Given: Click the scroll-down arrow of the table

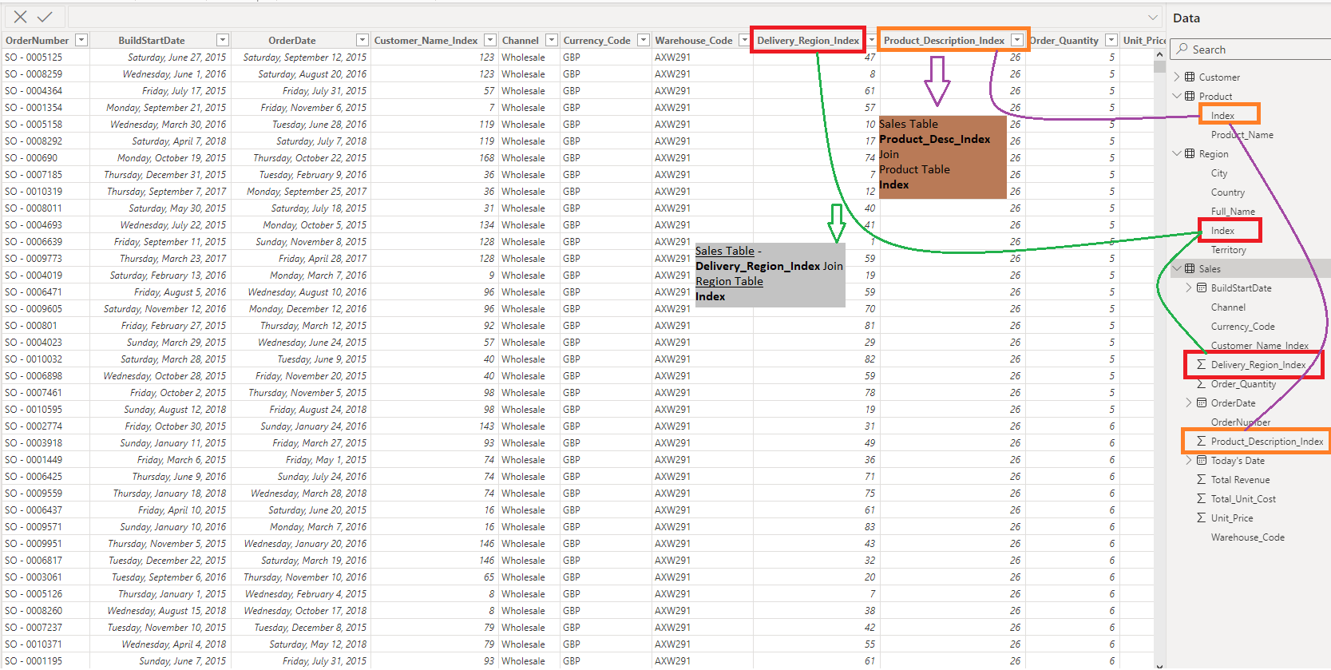Looking at the screenshot, I should point(1159,665).
